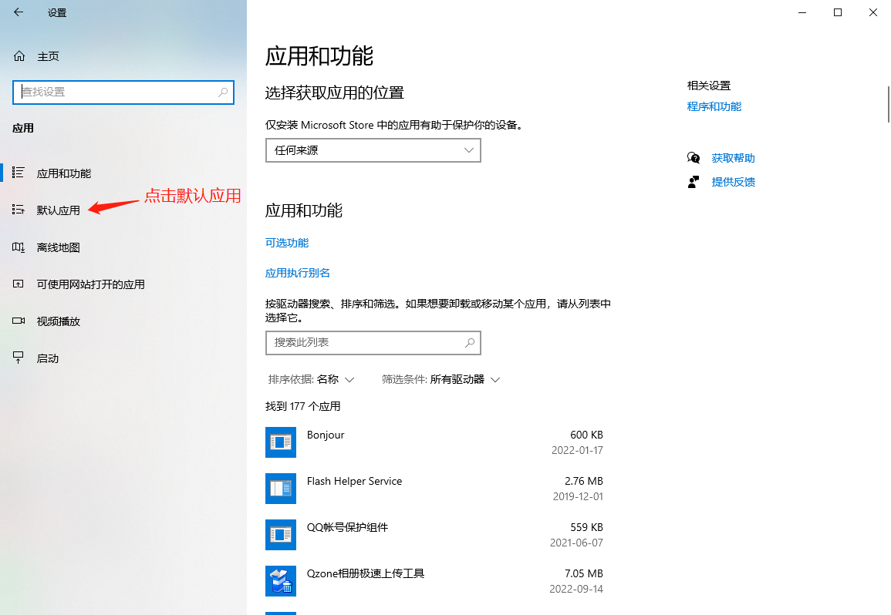Click the 搜索此列表 search field
The height and width of the screenshot is (615, 891).
[x=365, y=342]
